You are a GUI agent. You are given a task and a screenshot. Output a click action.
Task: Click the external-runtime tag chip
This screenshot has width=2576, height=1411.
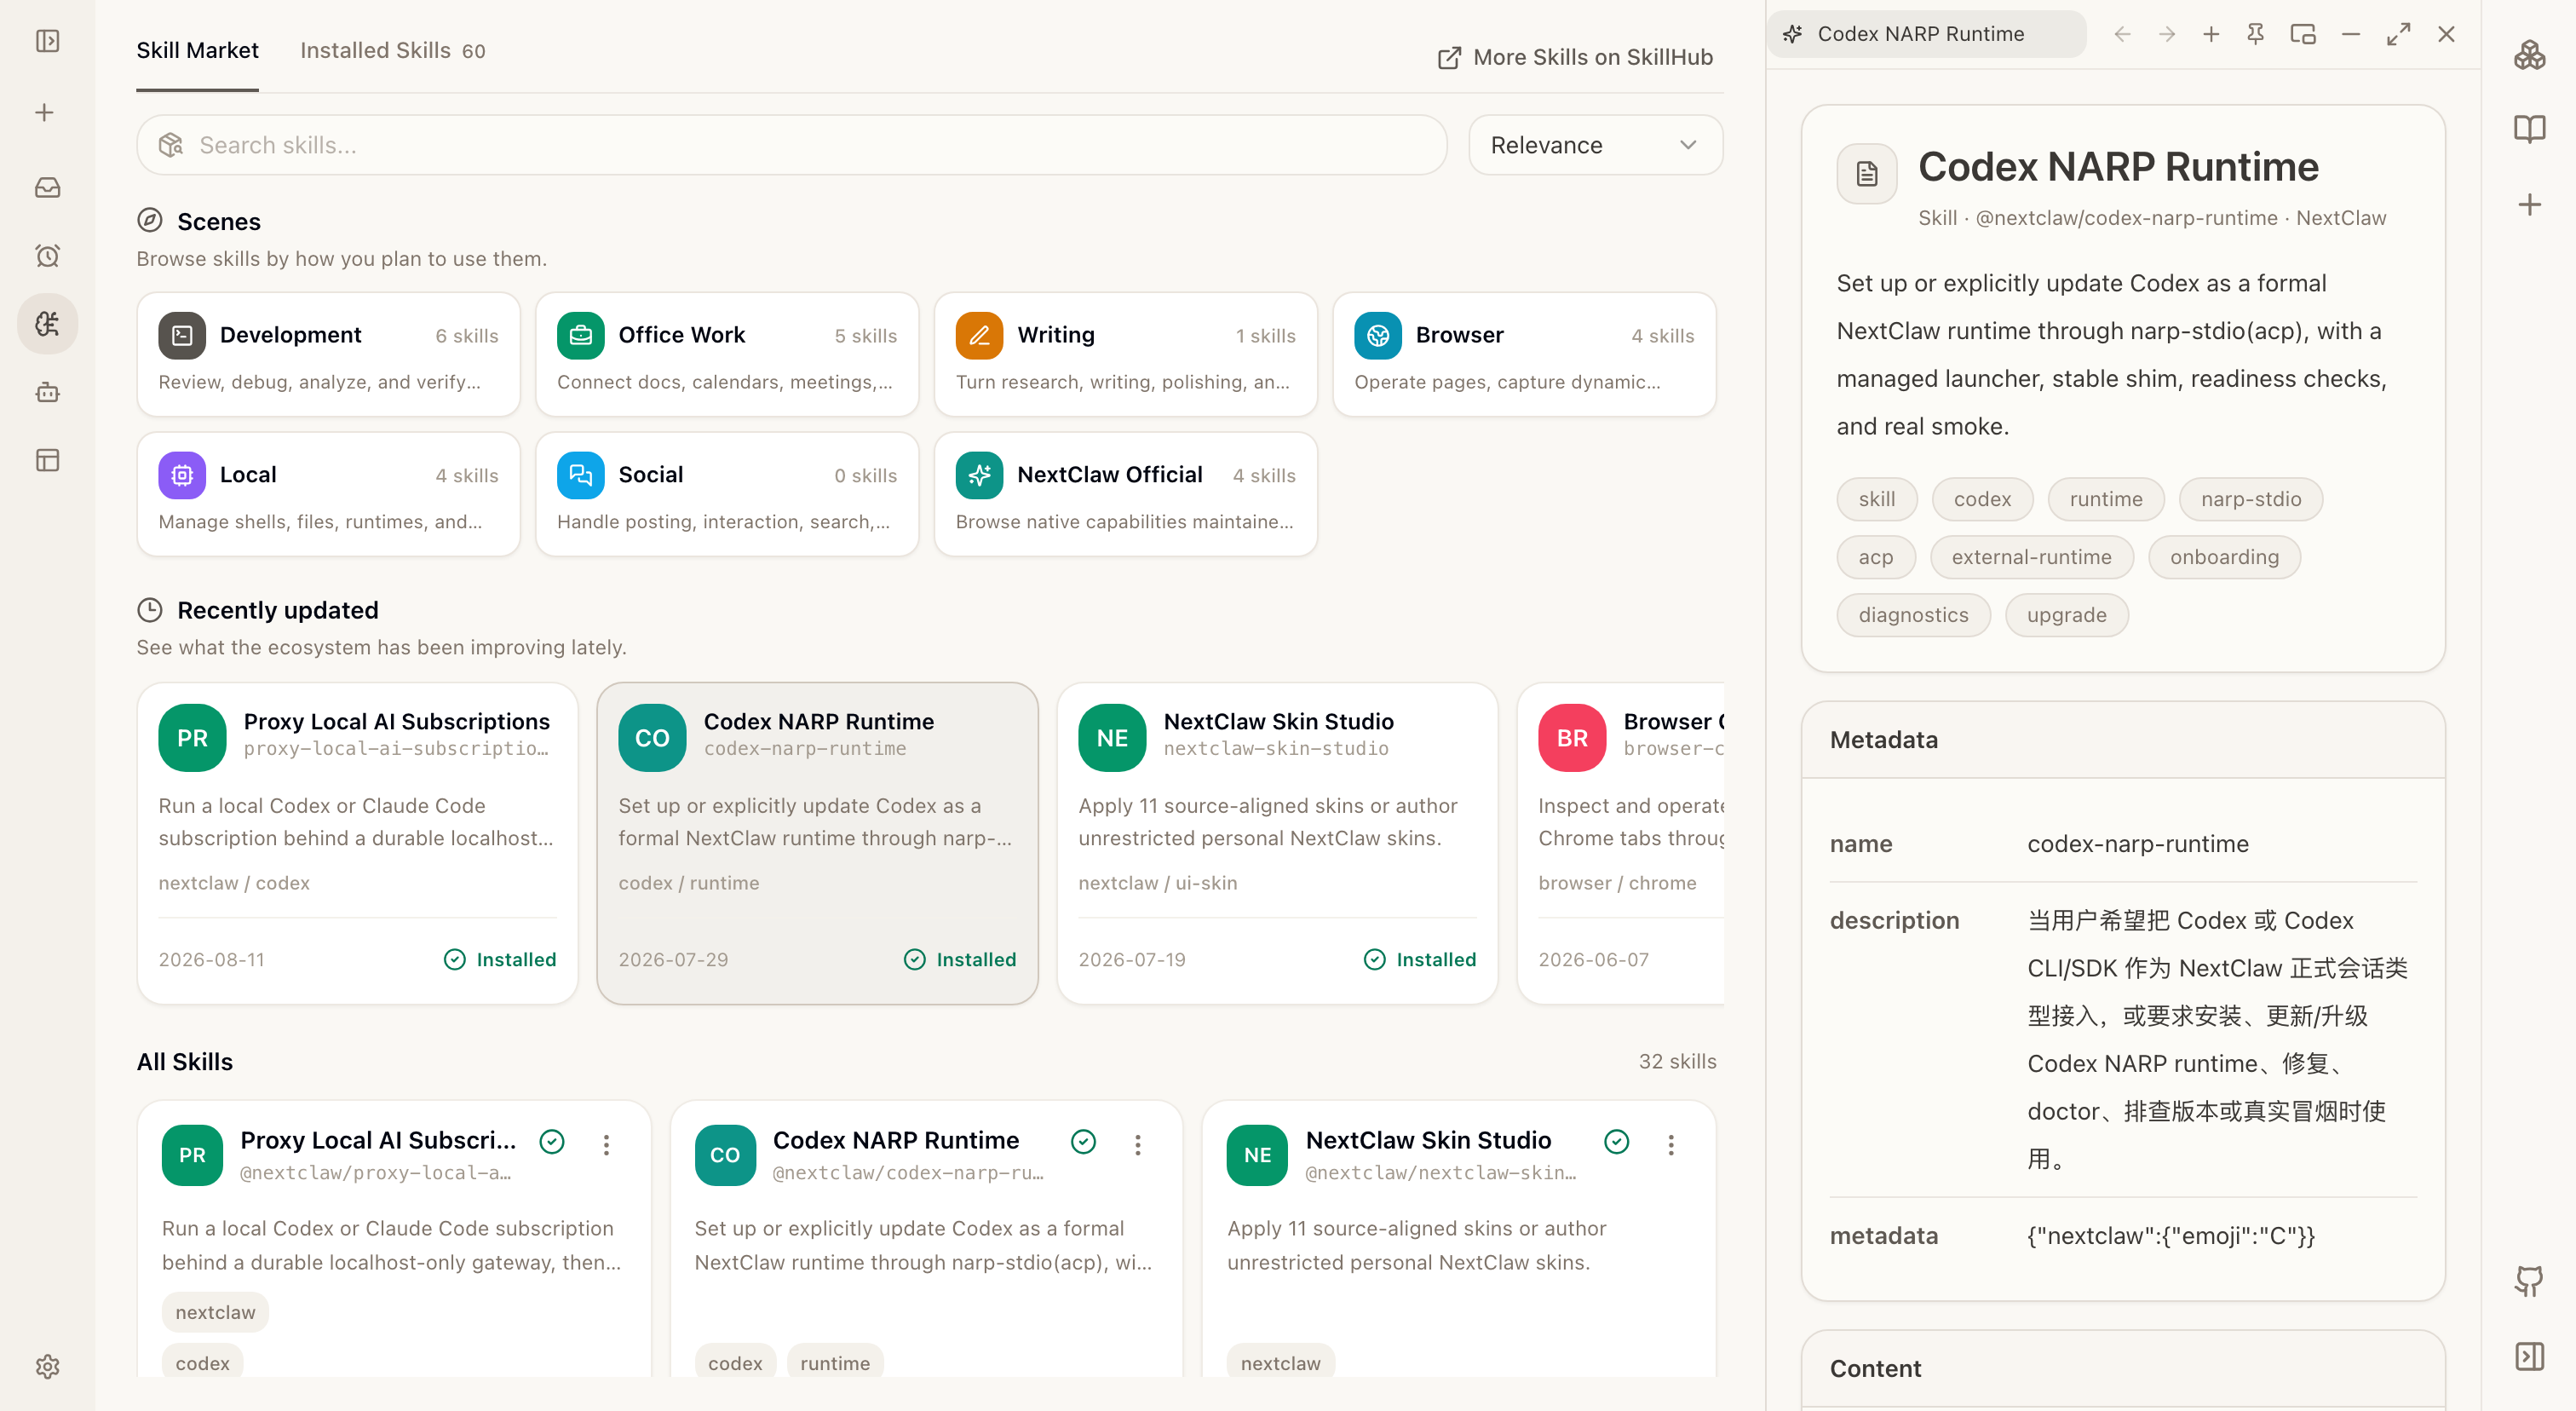coord(2031,557)
